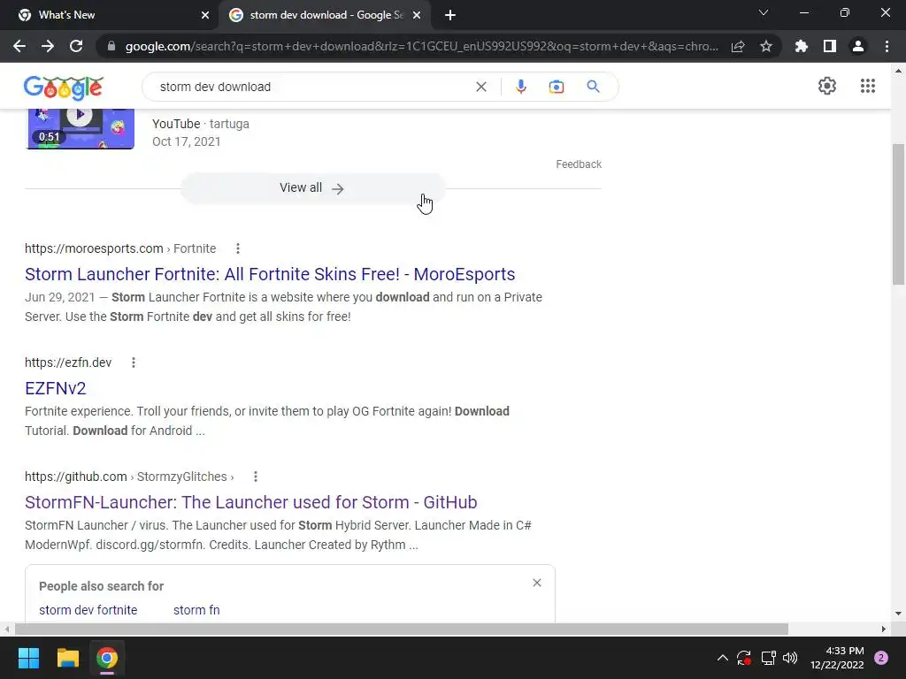Go back to the previous page
The width and height of the screenshot is (906, 679).
tap(19, 46)
